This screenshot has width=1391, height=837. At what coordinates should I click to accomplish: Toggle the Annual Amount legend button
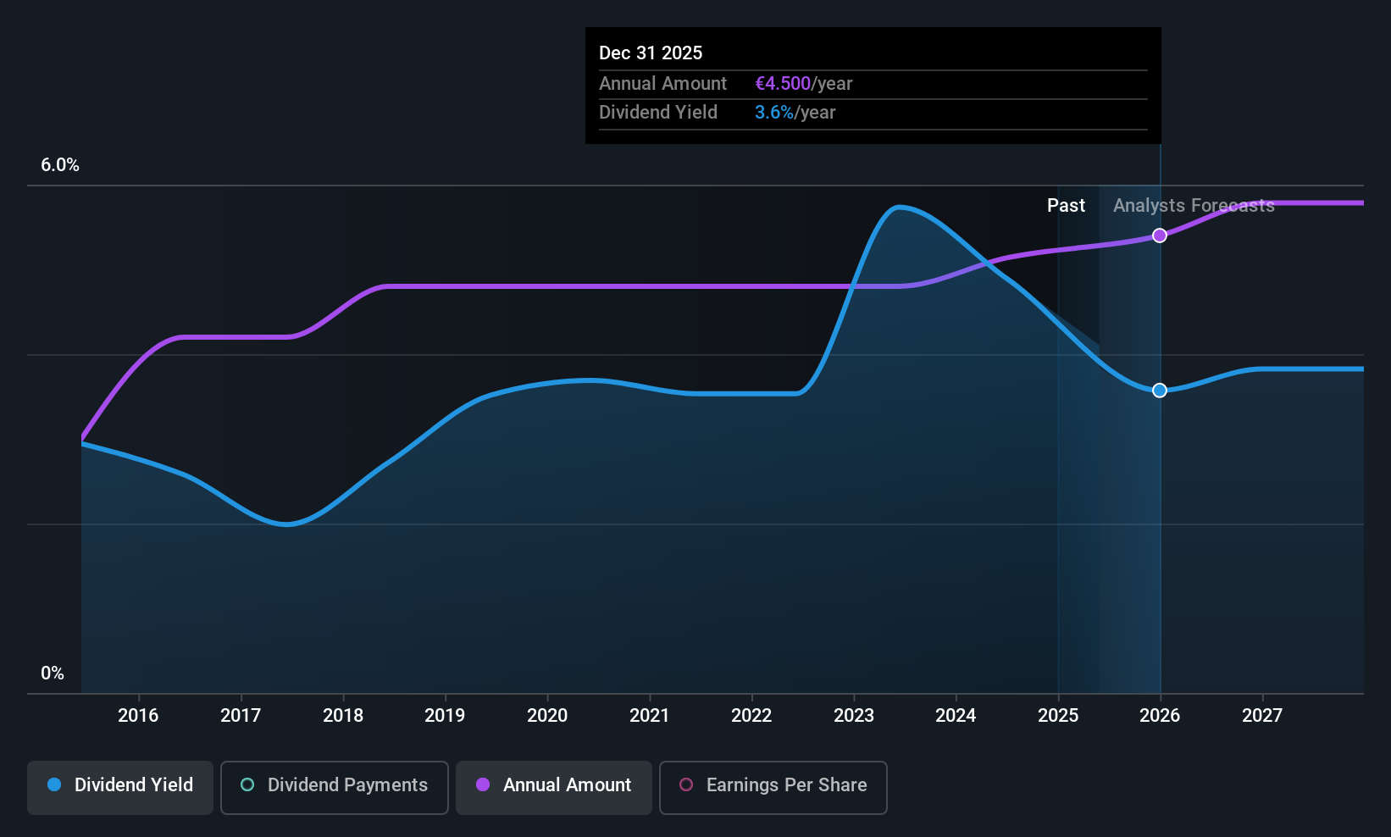554,788
